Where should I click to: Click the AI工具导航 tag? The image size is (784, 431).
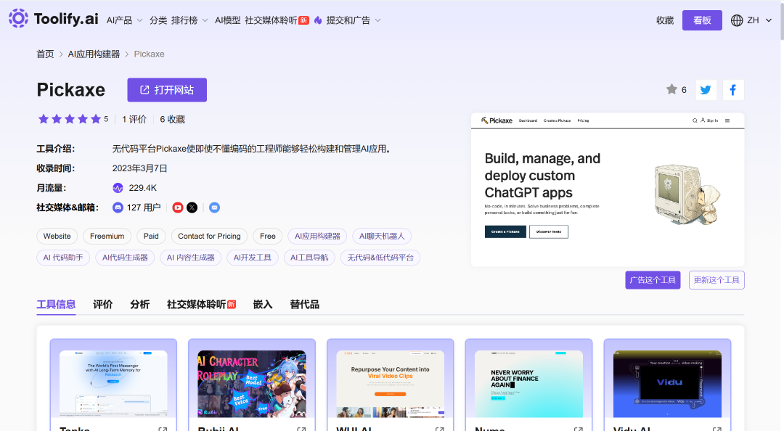tap(309, 258)
